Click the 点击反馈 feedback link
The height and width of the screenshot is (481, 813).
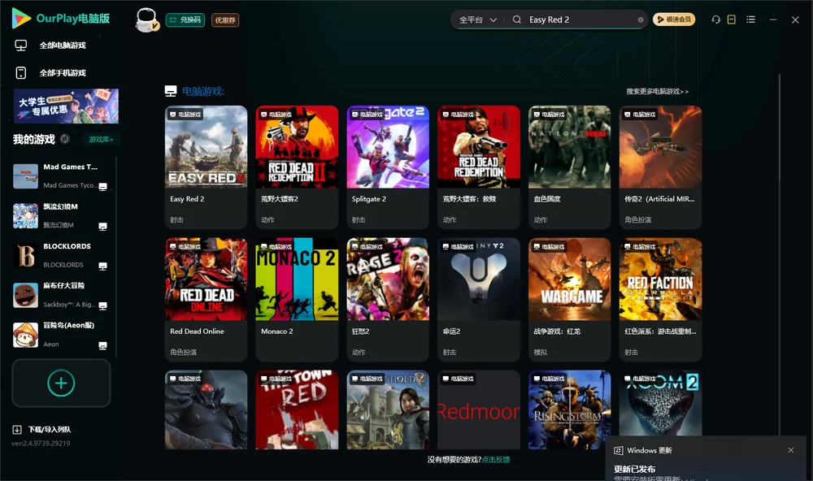point(496,459)
